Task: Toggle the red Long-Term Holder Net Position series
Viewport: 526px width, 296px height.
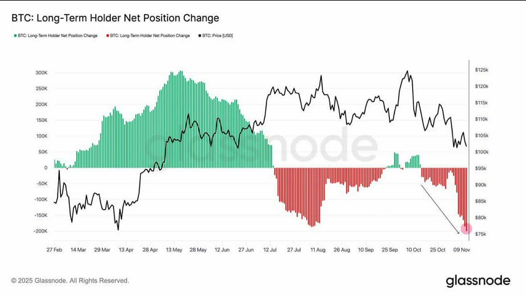Action: pos(150,36)
